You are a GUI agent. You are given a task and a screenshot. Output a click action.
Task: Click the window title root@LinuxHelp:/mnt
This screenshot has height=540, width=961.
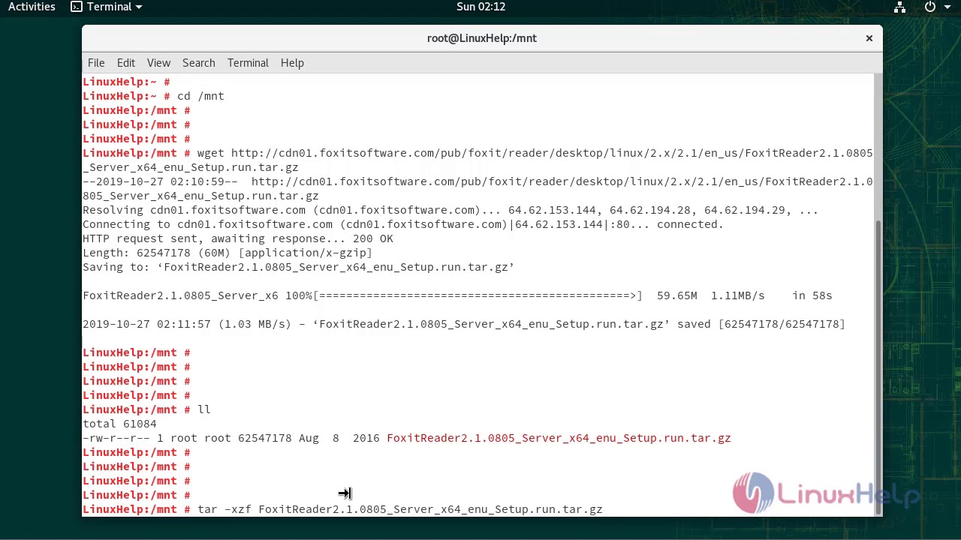pos(482,38)
